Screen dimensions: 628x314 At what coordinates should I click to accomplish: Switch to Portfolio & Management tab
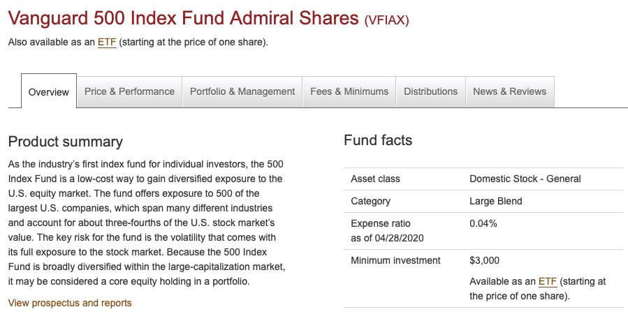coord(242,91)
